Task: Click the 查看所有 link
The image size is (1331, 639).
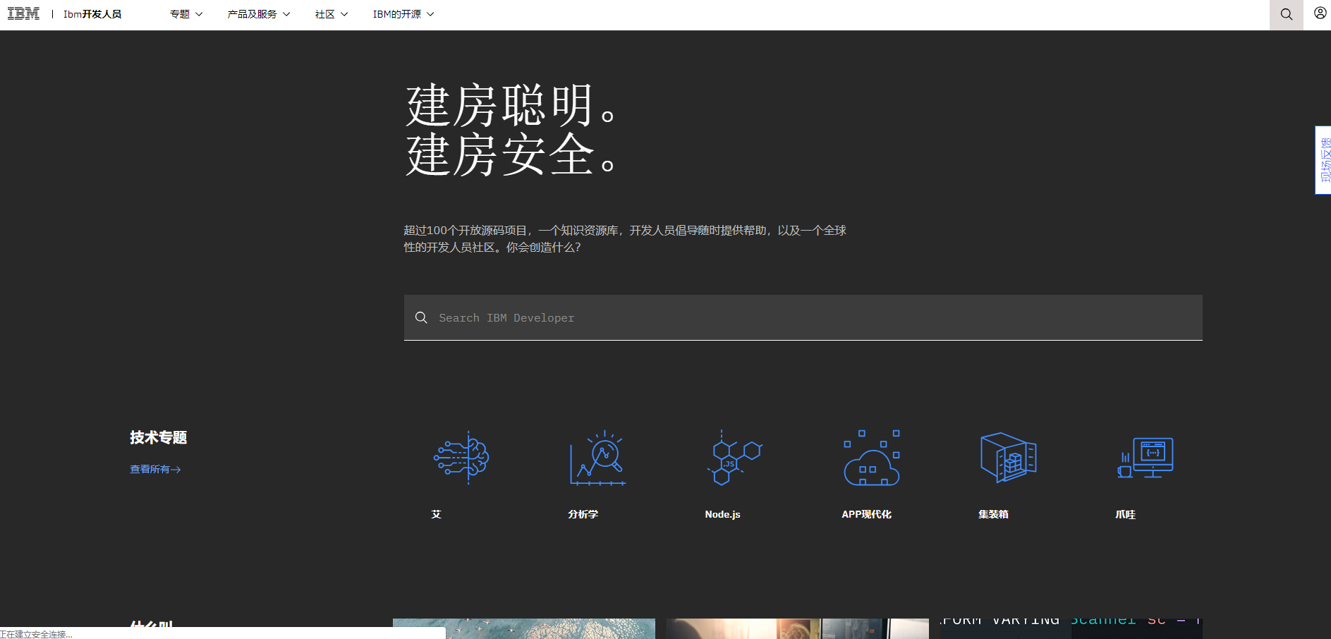Action: click(x=155, y=469)
